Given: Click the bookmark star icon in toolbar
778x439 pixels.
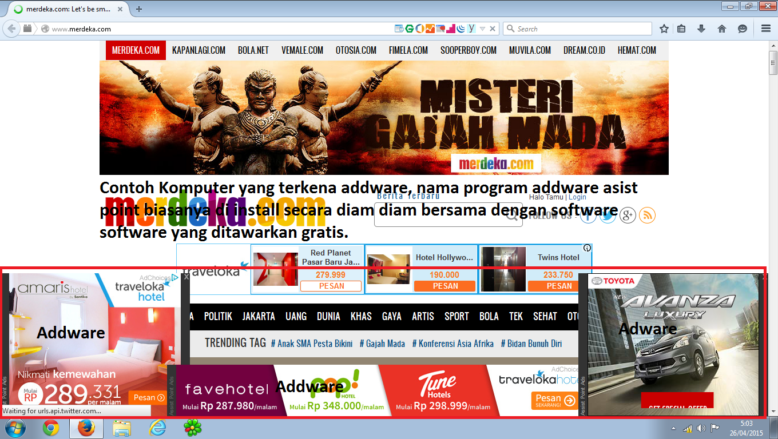Looking at the screenshot, I should point(664,29).
